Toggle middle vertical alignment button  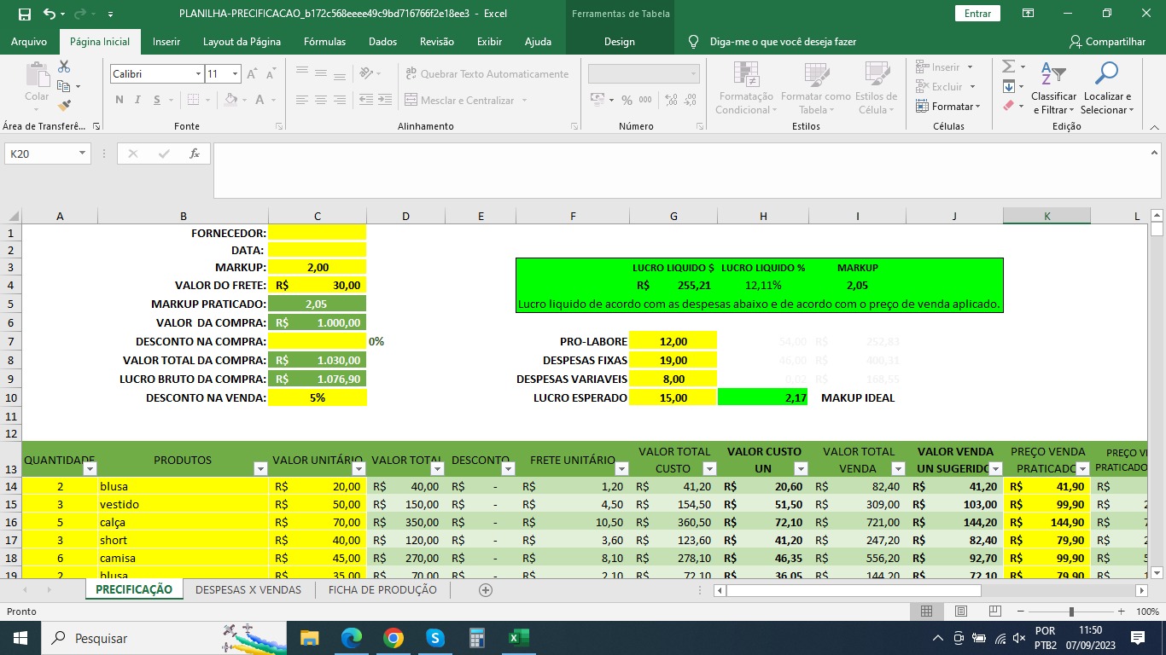coord(321,74)
